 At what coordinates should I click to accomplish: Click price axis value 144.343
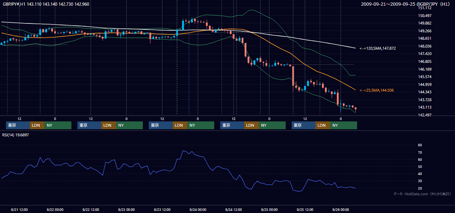(x=425, y=92)
